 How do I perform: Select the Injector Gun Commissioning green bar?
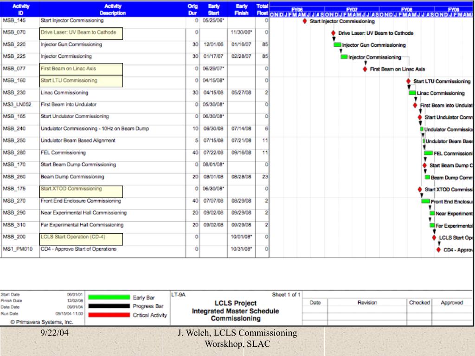pos(337,45)
